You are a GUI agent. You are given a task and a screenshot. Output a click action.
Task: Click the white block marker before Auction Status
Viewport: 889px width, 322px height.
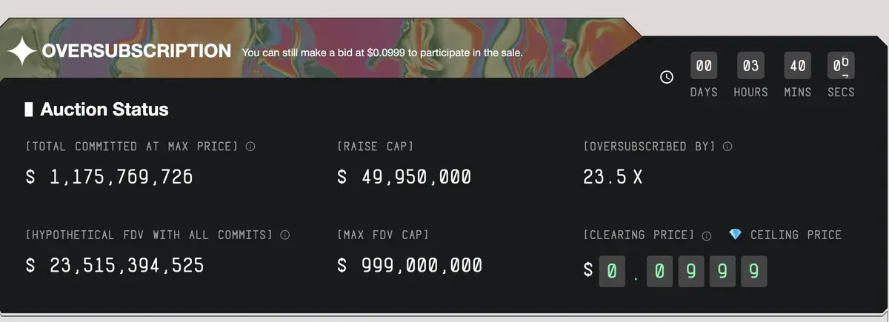click(x=29, y=110)
